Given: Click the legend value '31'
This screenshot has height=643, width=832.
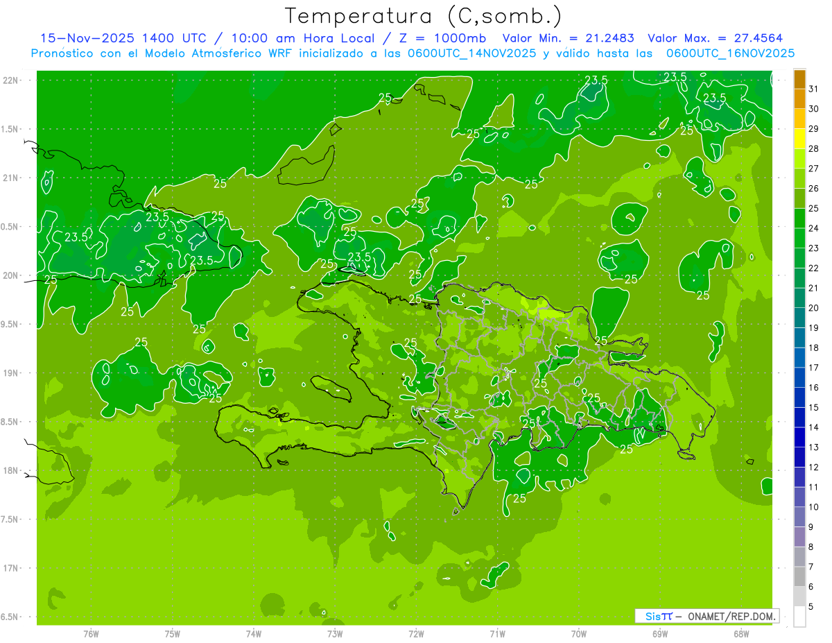Looking at the screenshot, I should 814,89.
